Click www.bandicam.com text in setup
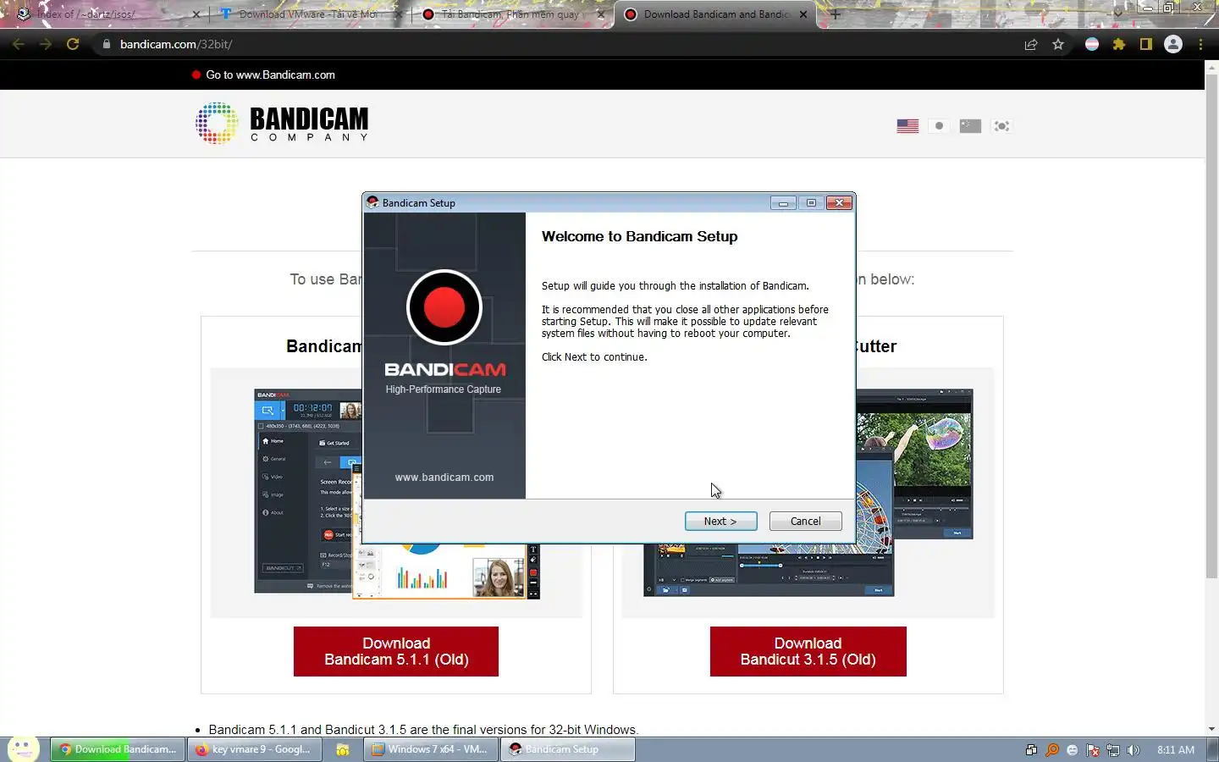Image resolution: width=1219 pixels, height=762 pixels. pyautogui.click(x=444, y=478)
